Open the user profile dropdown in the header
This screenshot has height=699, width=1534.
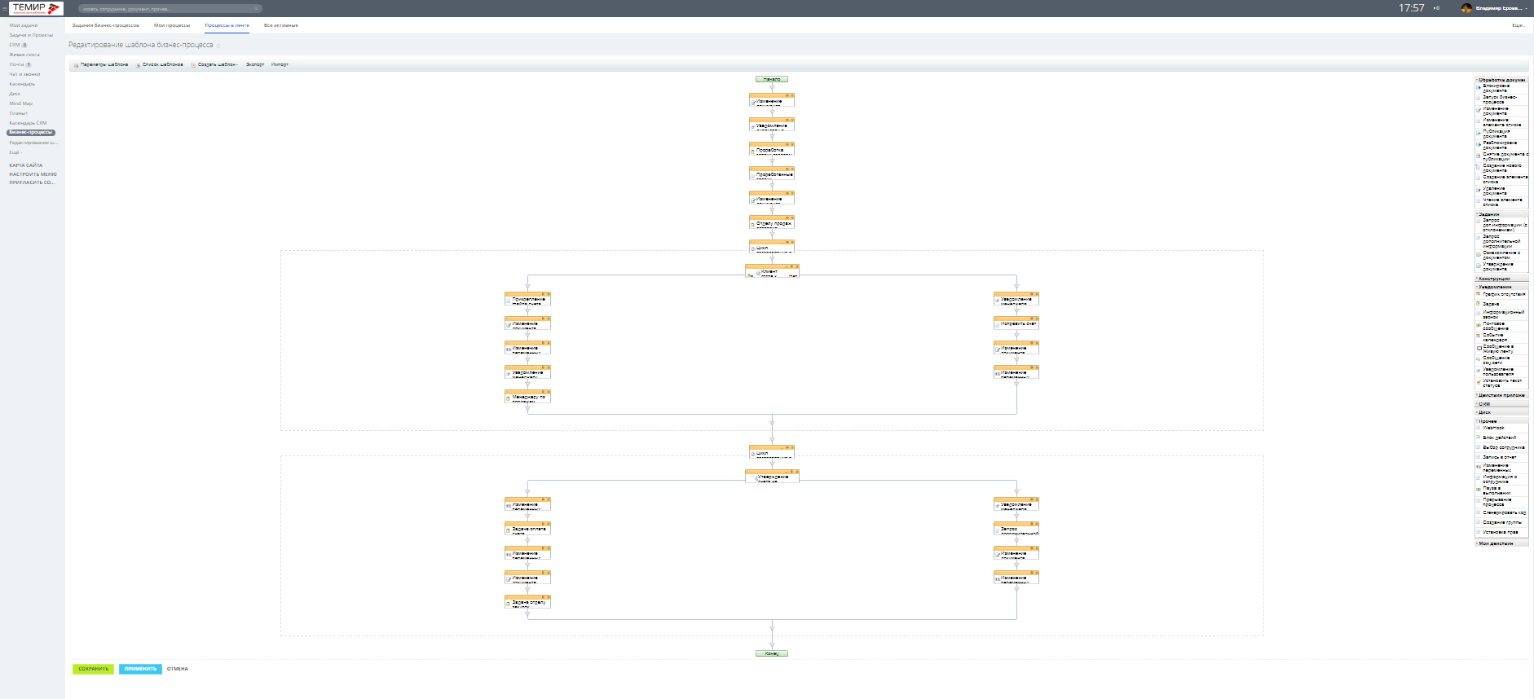(1495, 8)
